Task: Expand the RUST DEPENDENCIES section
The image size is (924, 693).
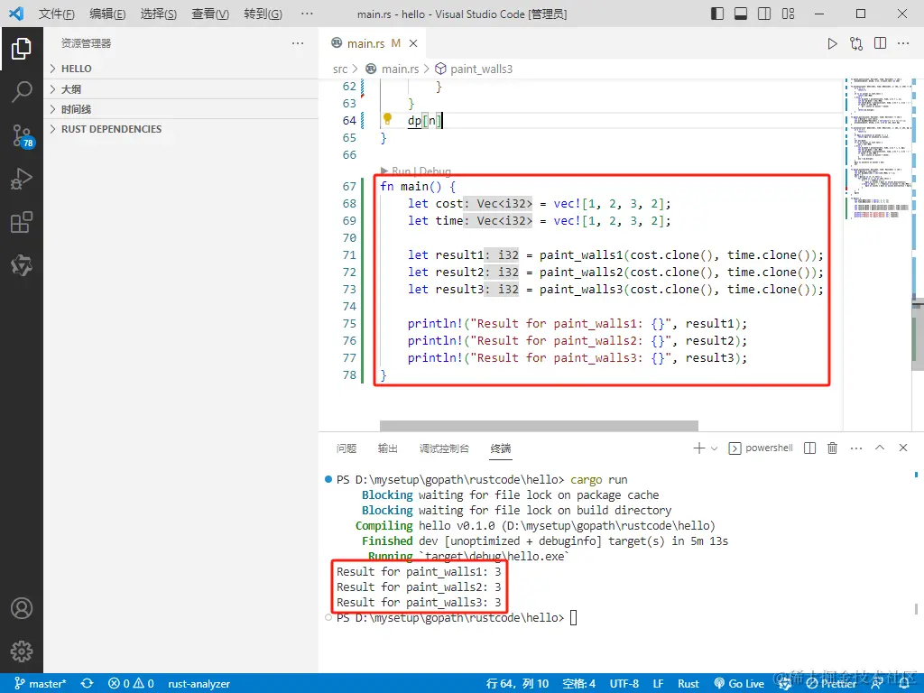Action: (x=180, y=129)
